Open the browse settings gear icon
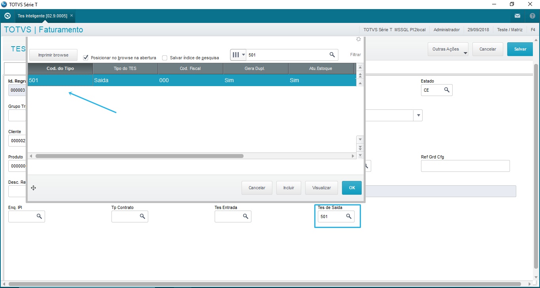This screenshot has height=288, width=540. pos(359,40)
